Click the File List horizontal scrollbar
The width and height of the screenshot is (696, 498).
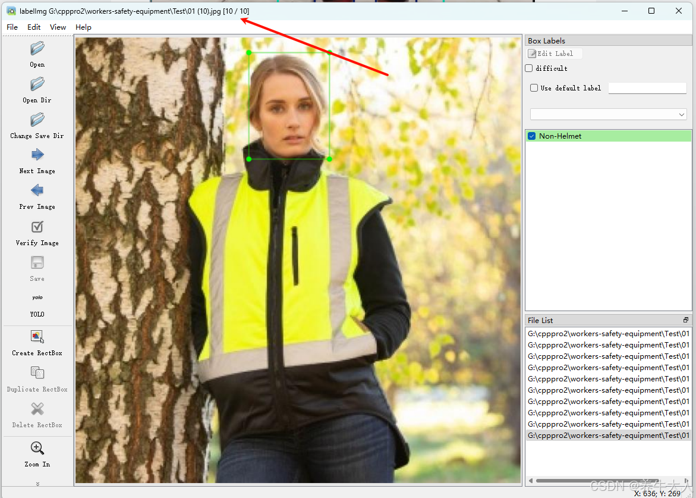(x=597, y=481)
